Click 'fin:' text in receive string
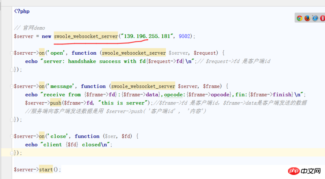Screen dimensions: 325x179 click(241, 95)
